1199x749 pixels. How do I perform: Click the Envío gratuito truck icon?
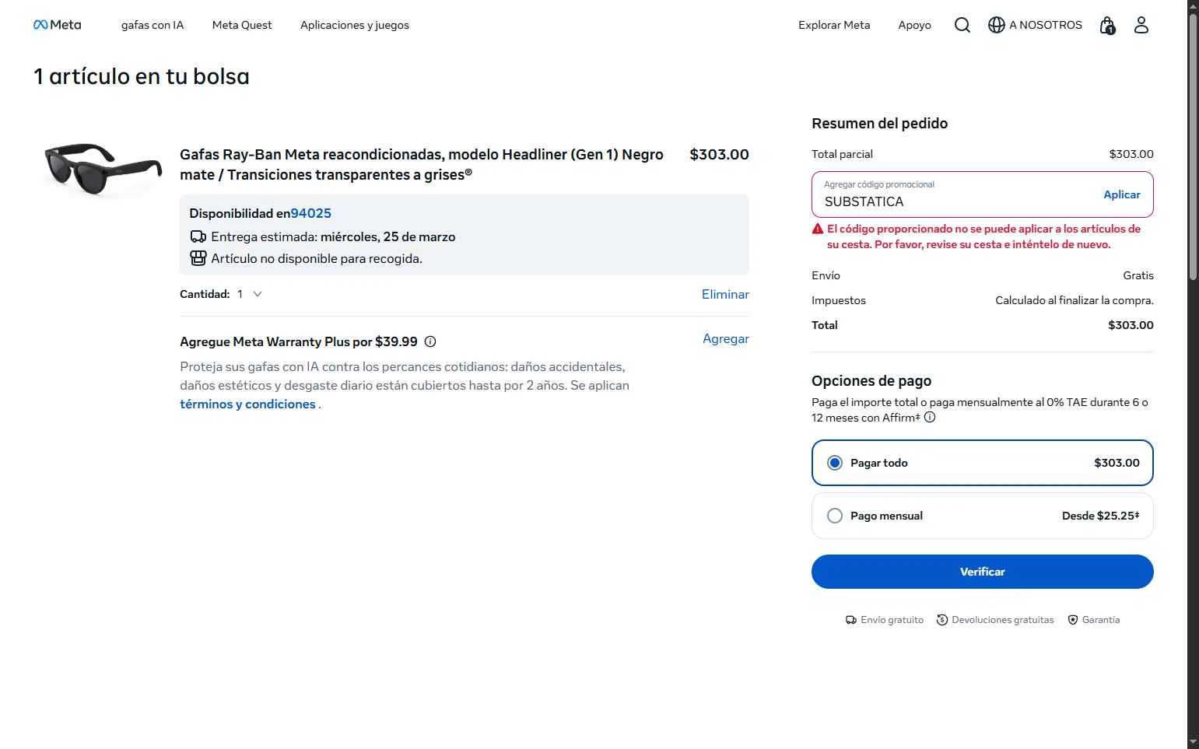[x=851, y=620]
